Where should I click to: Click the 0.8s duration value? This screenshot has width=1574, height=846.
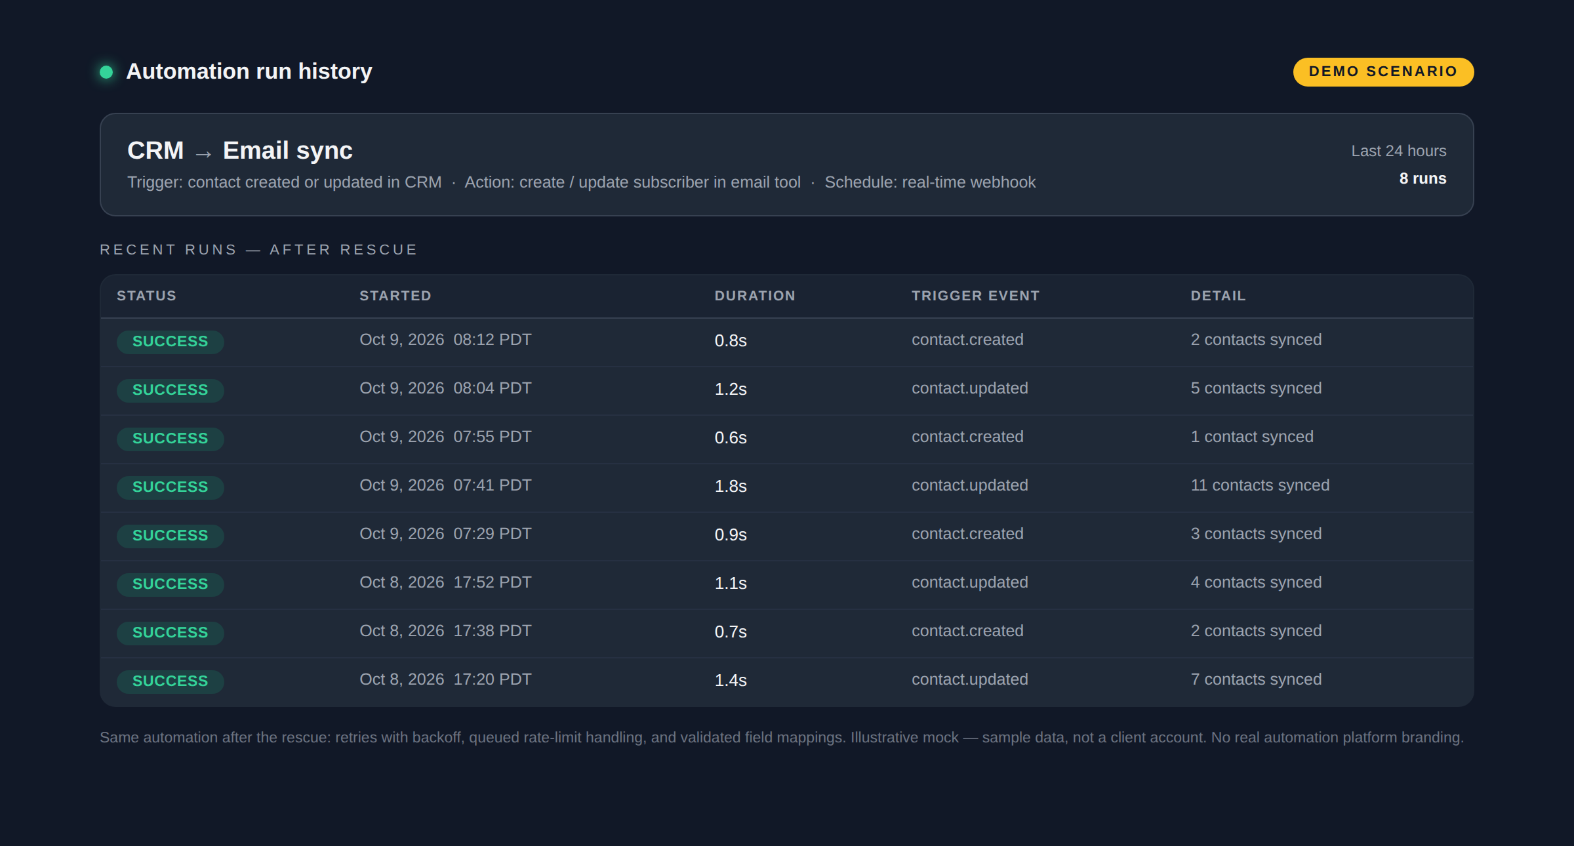tap(731, 341)
